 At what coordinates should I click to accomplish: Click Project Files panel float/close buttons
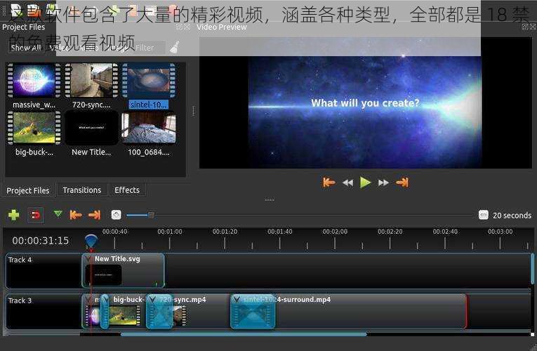[x=183, y=27]
